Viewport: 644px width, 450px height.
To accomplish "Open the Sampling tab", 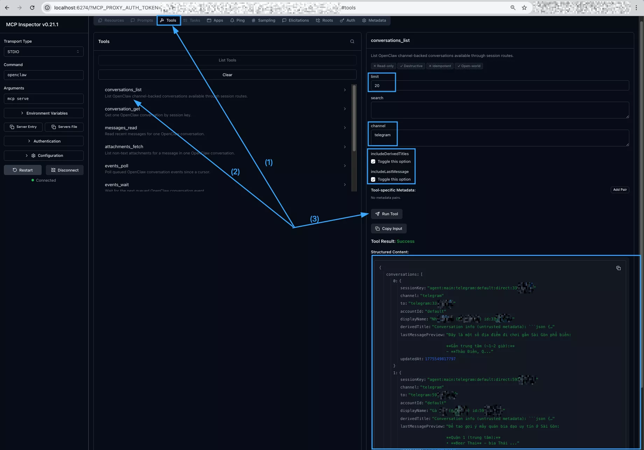I will (x=263, y=20).
